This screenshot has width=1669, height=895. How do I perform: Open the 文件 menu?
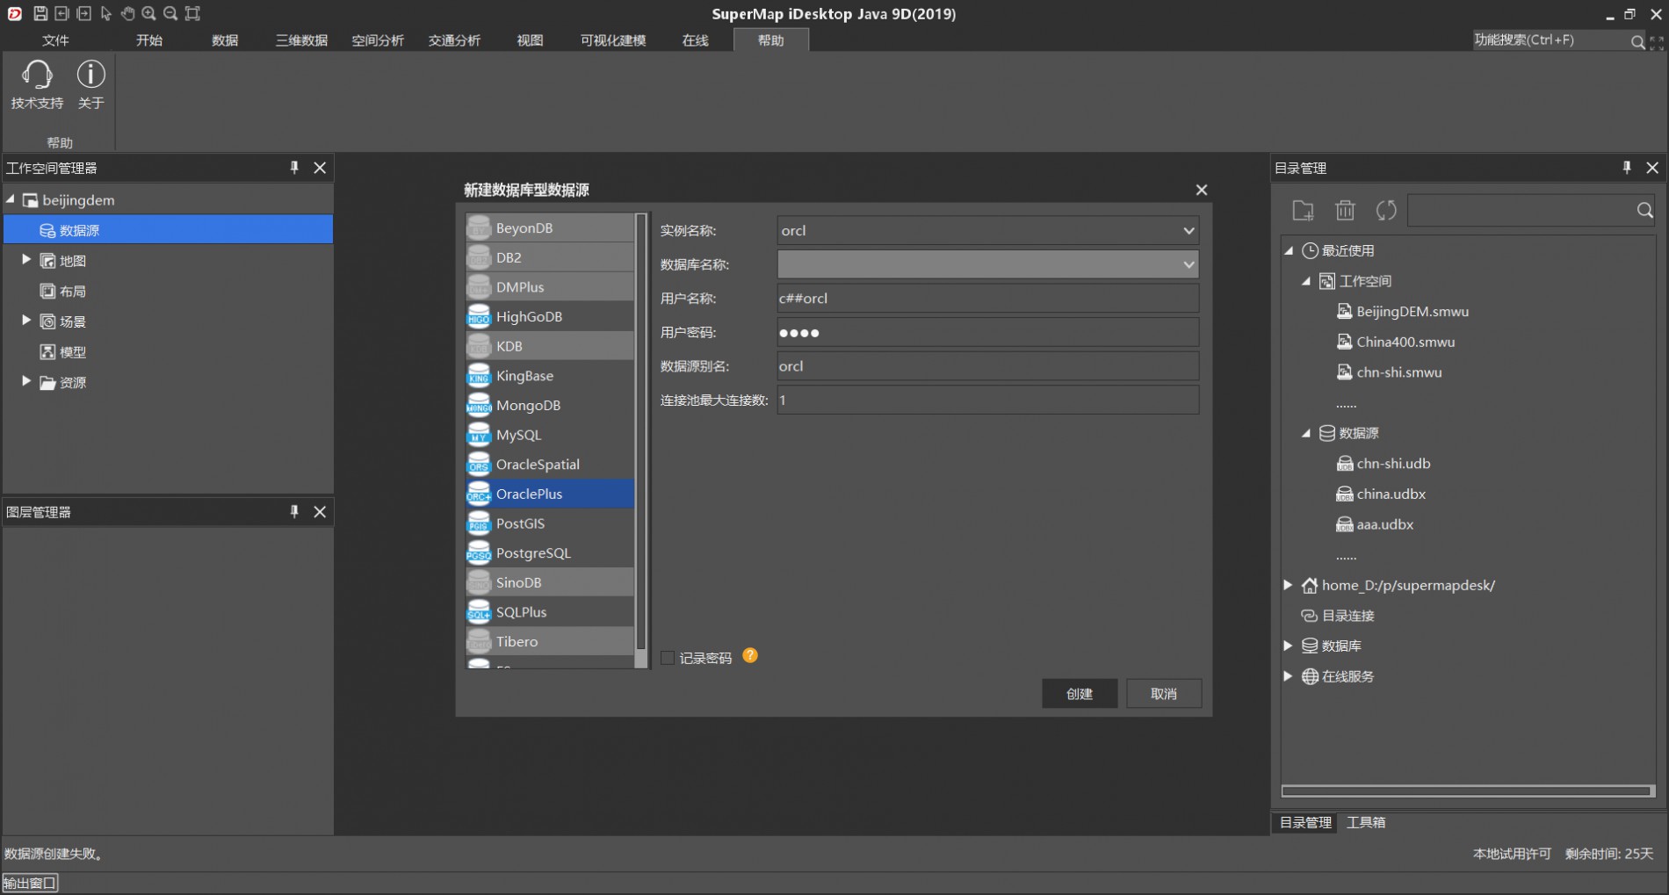coord(55,40)
